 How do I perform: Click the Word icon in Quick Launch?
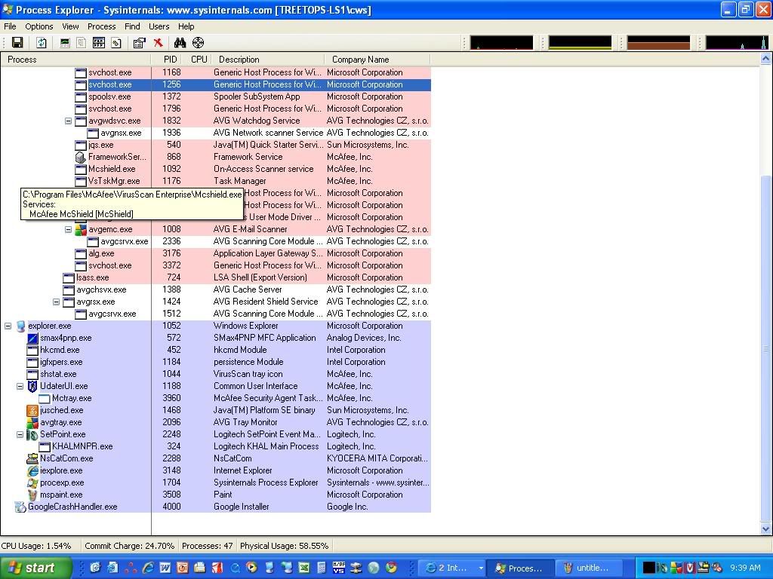coord(165,568)
